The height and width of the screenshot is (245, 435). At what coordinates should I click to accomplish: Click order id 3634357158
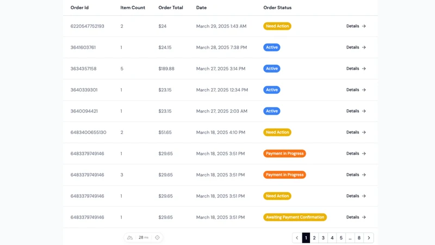tap(84, 69)
